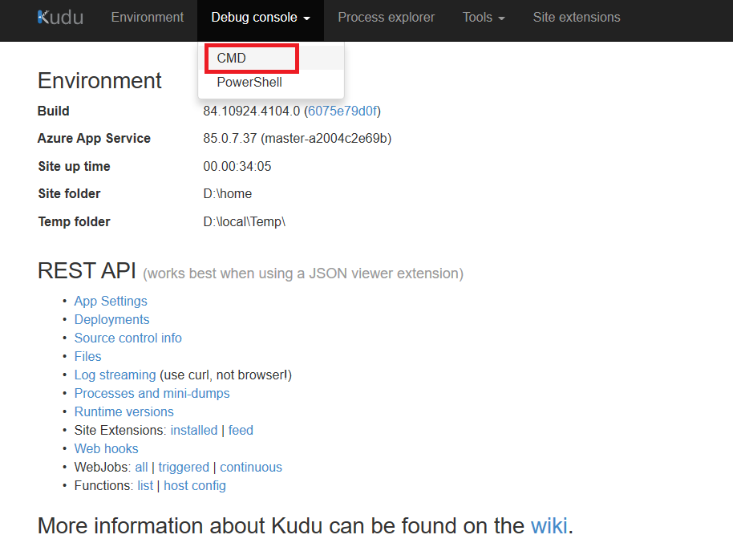Click the Azure App Service label

[94, 138]
